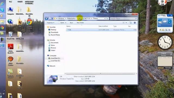Sort by the Size column header
The width and height of the screenshot is (174, 98).
tap(129, 26)
